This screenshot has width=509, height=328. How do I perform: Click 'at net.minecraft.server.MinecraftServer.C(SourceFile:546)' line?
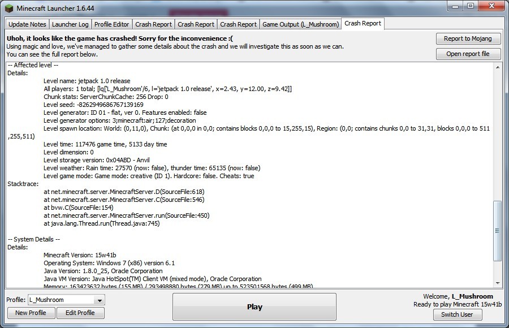point(124,200)
